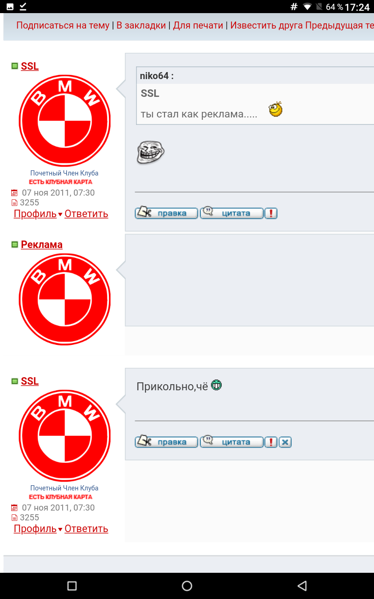This screenshot has width=374, height=599.
Task: Click цитата button in the last post
Action: coord(232,442)
